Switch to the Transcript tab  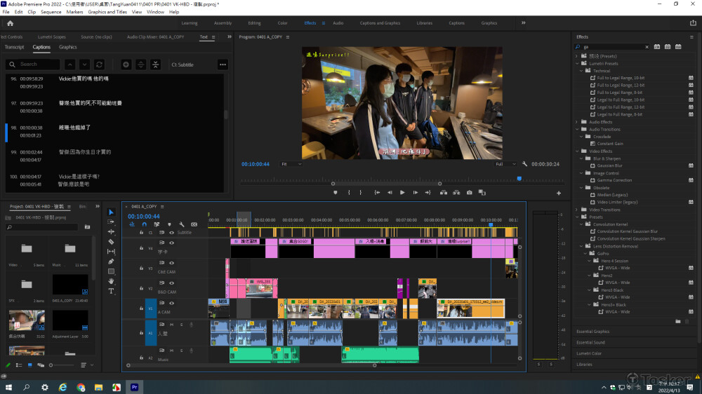coord(14,47)
